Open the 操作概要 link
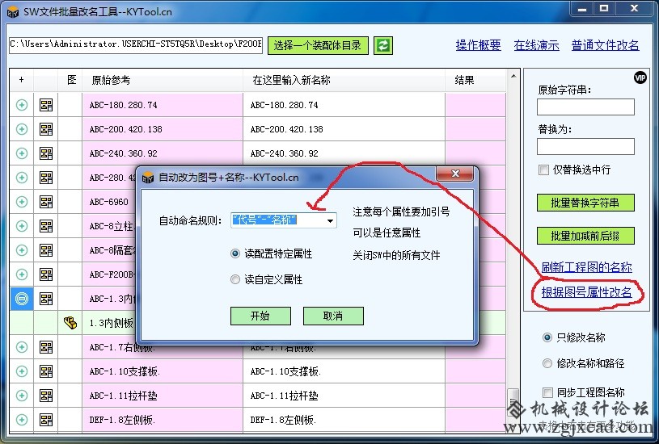Image resolution: width=659 pixels, height=444 pixels. tap(478, 45)
